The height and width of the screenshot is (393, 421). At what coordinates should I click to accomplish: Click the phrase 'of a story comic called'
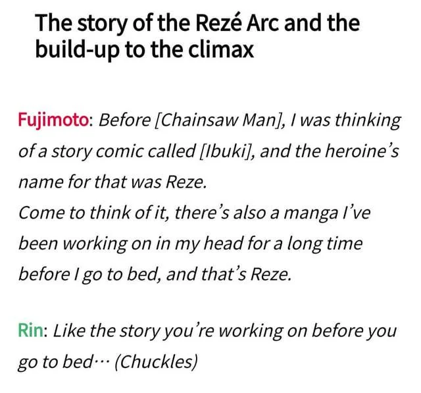(107, 151)
